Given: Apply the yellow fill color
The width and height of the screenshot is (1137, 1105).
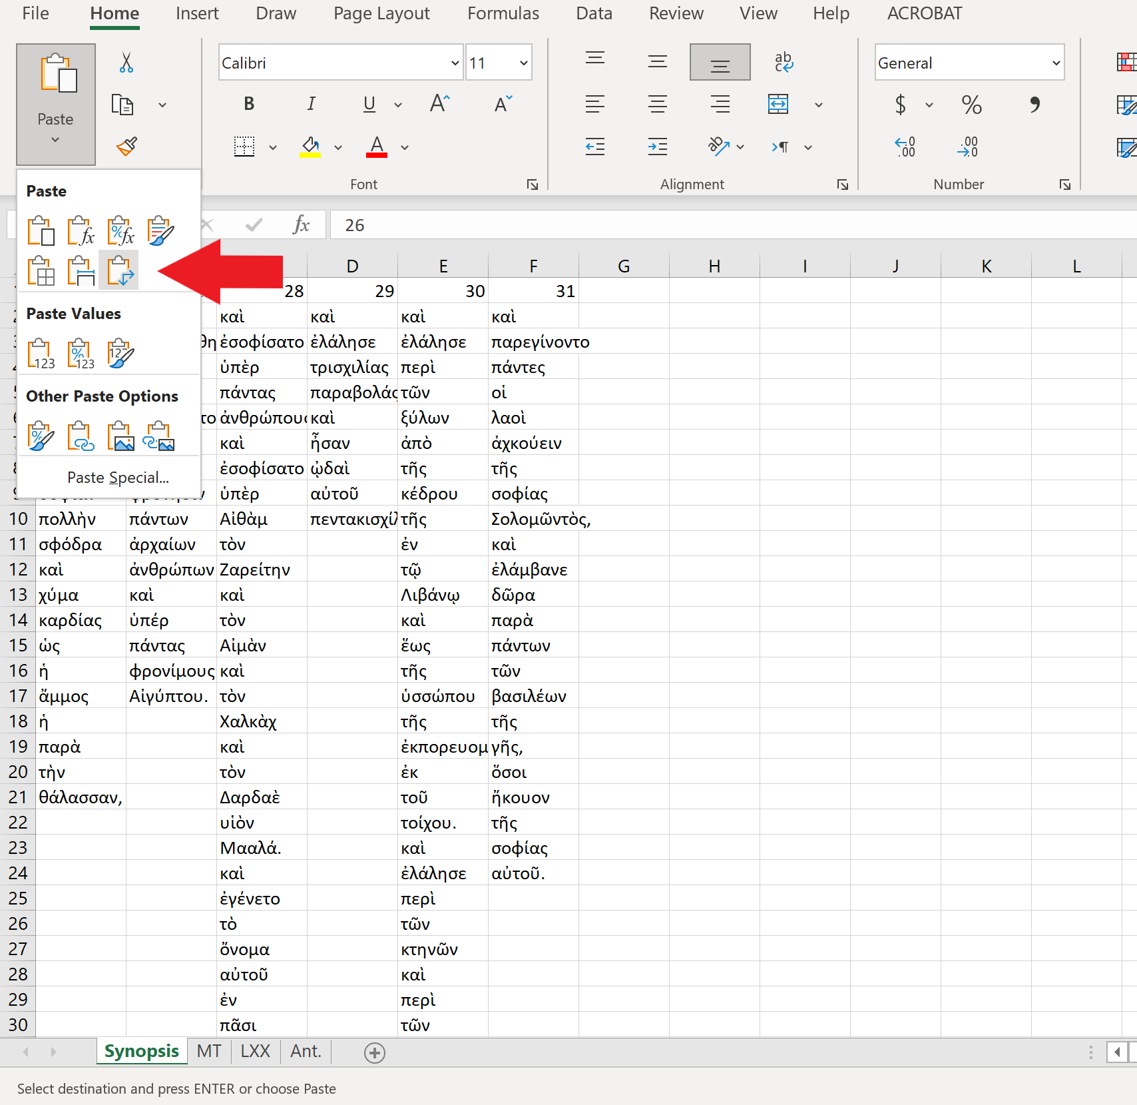Looking at the screenshot, I should click(x=310, y=147).
